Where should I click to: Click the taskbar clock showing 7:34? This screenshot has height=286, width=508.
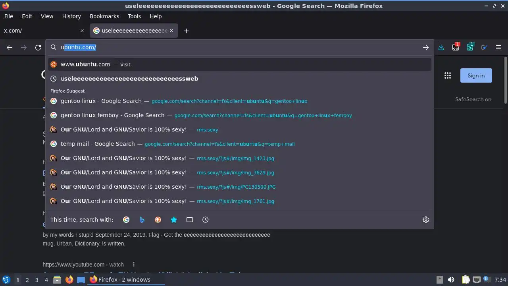click(500, 280)
